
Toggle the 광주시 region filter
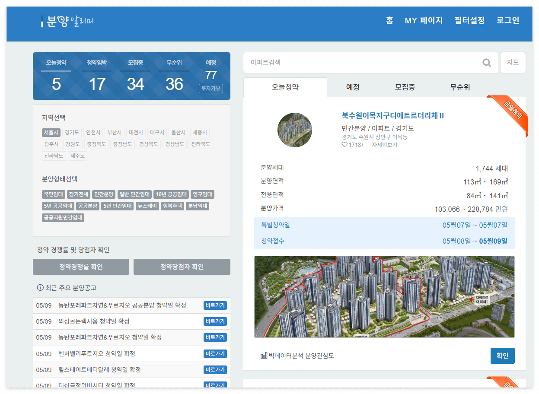coord(51,144)
